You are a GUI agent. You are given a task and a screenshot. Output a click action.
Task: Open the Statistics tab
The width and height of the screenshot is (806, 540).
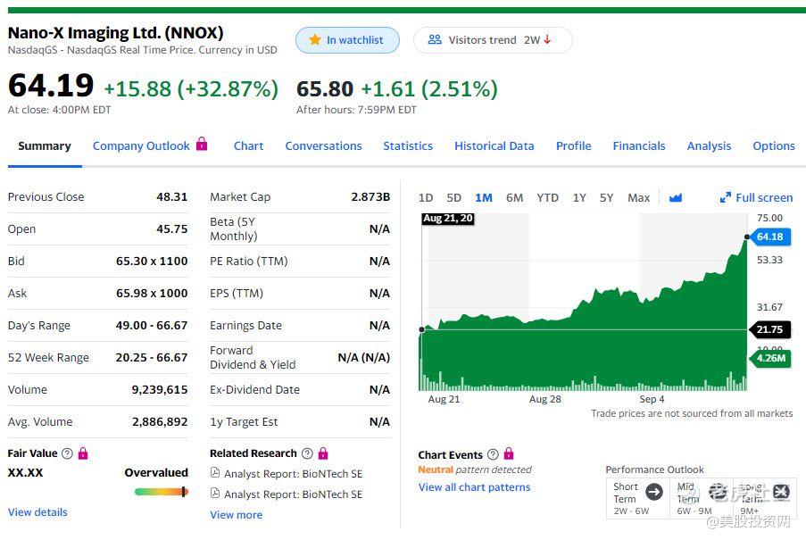coord(408,145)
